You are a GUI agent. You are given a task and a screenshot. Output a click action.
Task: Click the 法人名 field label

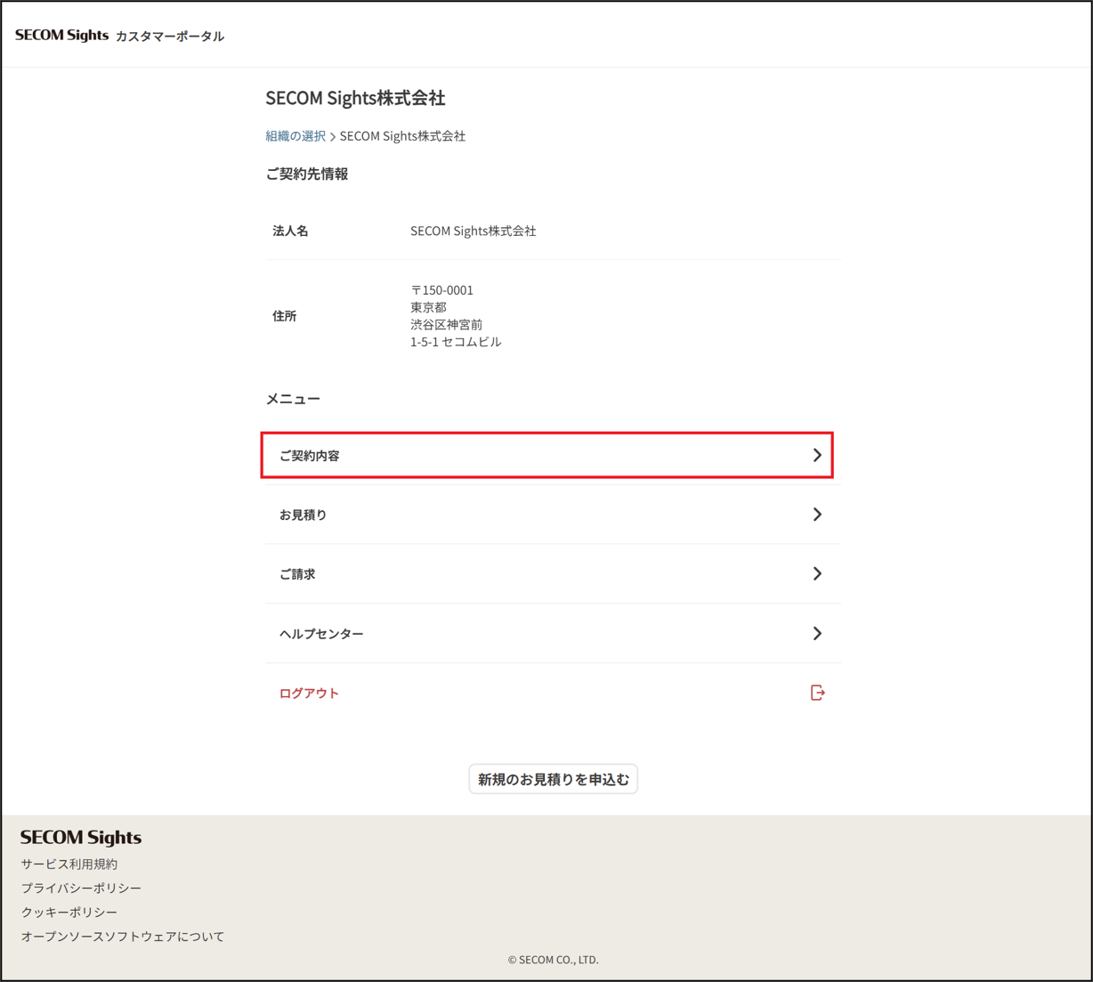click(290, 231)
